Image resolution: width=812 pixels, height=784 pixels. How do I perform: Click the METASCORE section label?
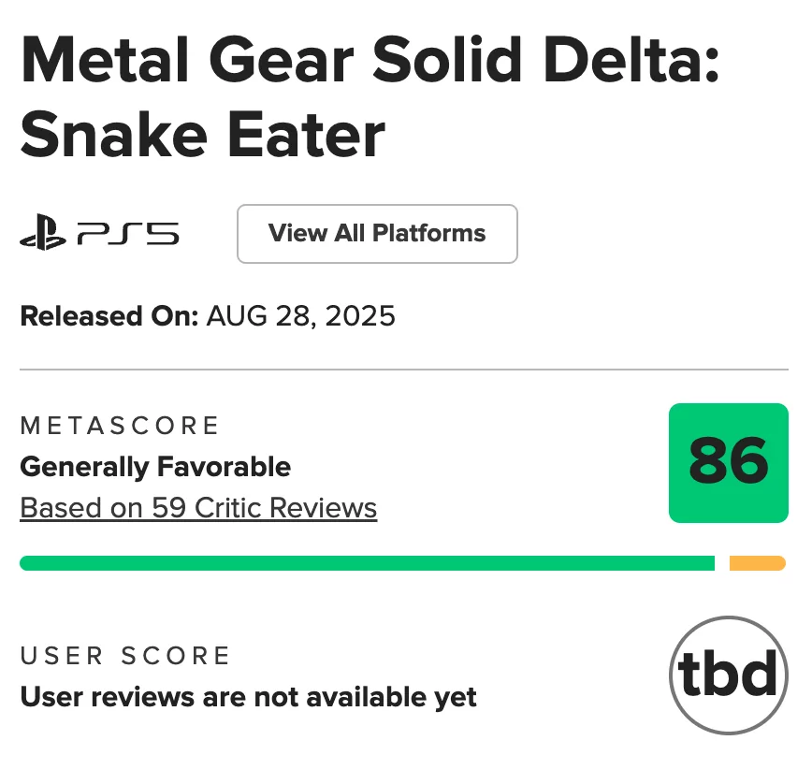[x=119, y=426]
